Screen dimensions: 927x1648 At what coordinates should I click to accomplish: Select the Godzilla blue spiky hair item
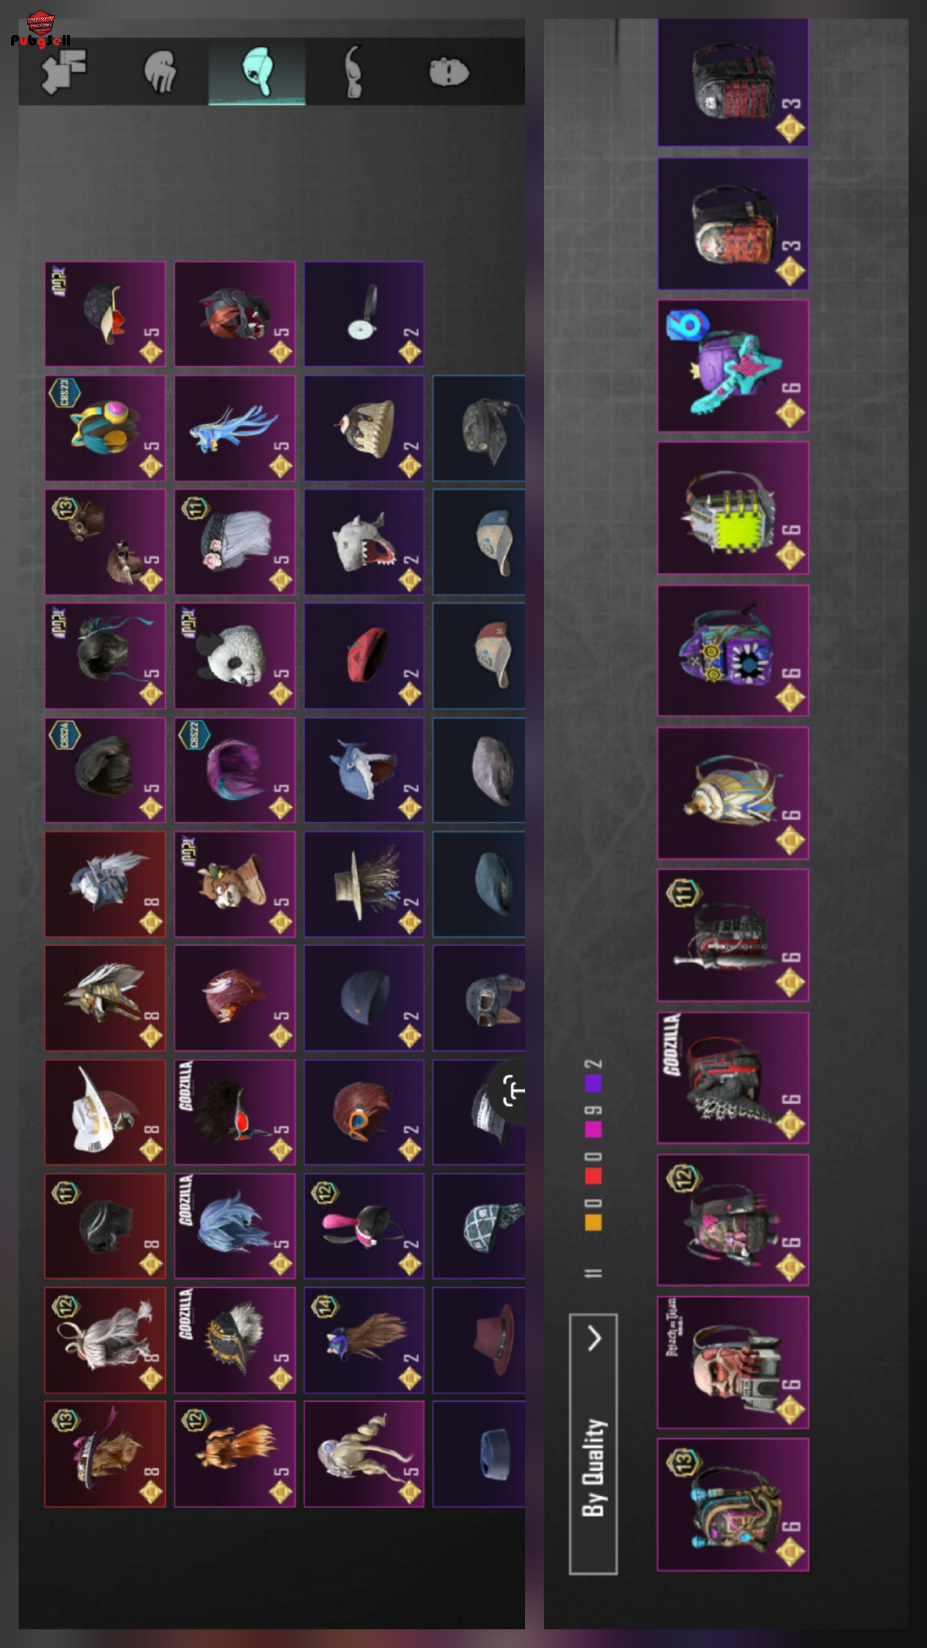(235, 1226)
